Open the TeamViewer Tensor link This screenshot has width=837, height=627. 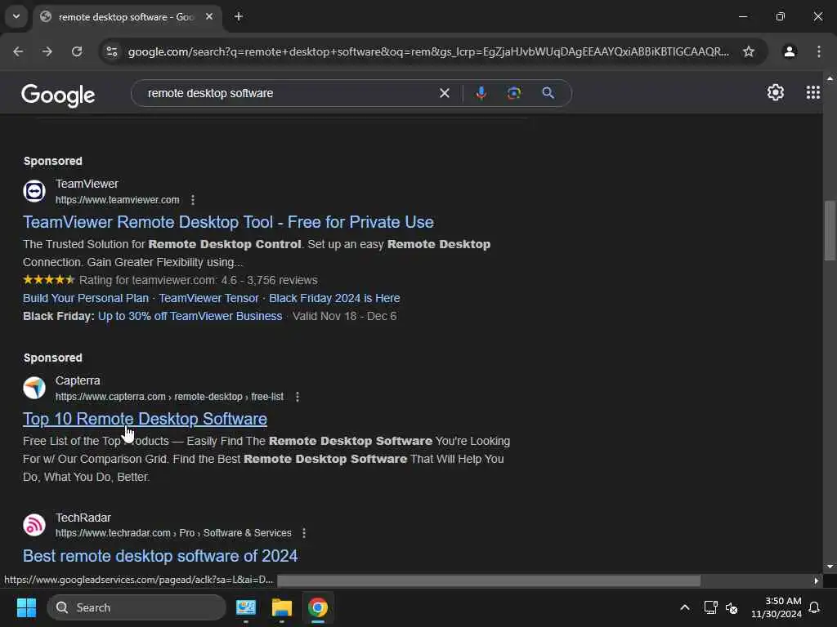point(208,299)
